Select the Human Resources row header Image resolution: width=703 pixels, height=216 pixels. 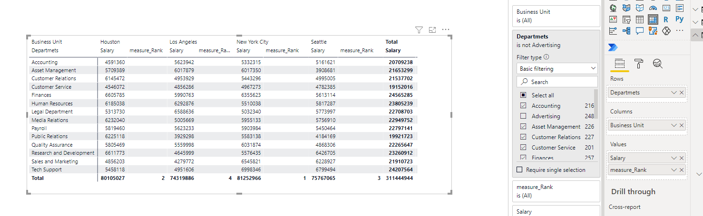tap(52, 103)
